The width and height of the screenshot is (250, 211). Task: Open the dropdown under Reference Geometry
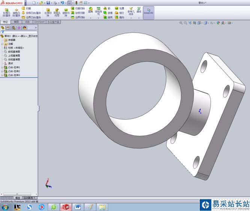coord(131,18)
